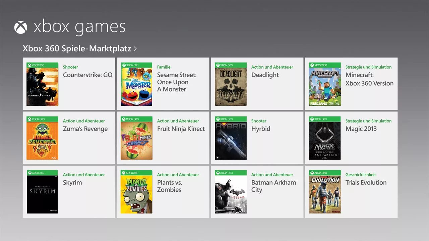Screen dimensions: 429x241
Task: Click Action und Abenteuer label above Fruit Ninja Kinect
Action: pyautogui.click(x=178, y=121)
